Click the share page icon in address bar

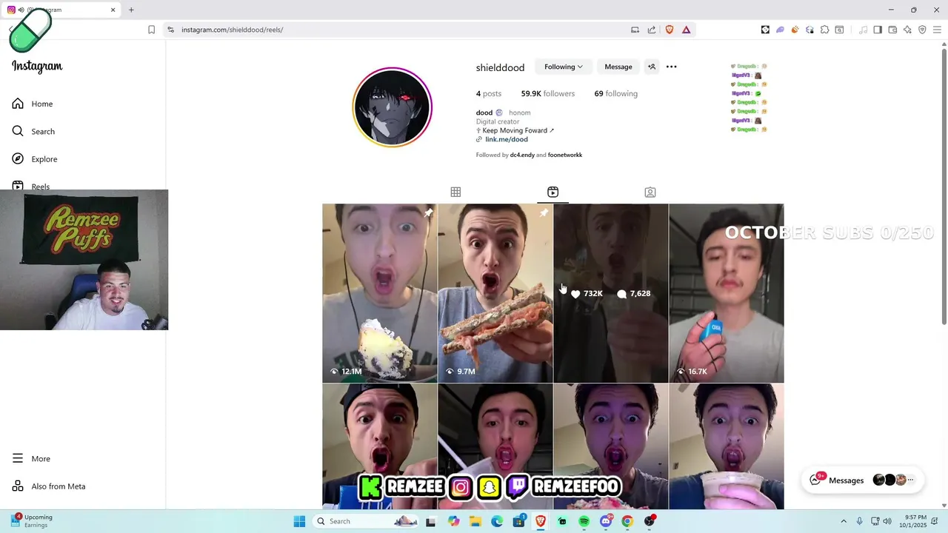[652, 30]
